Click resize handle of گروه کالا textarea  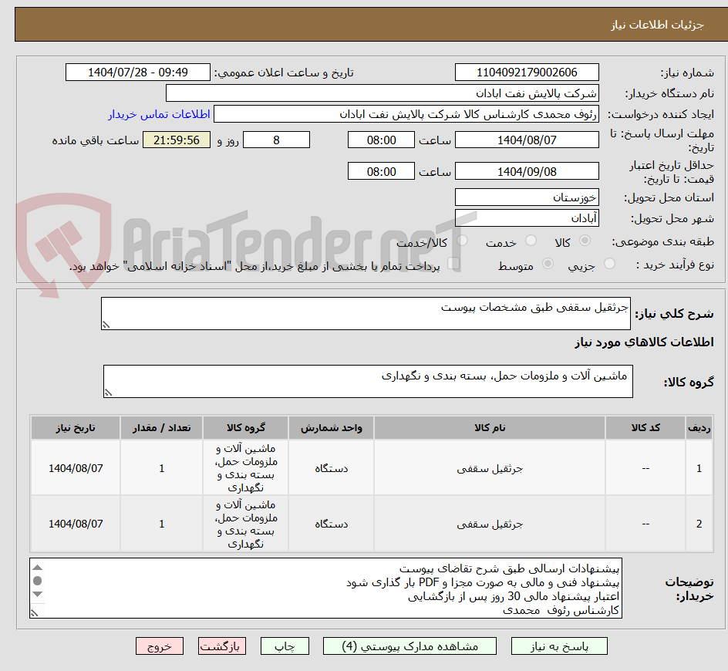(x=108, y=393)
